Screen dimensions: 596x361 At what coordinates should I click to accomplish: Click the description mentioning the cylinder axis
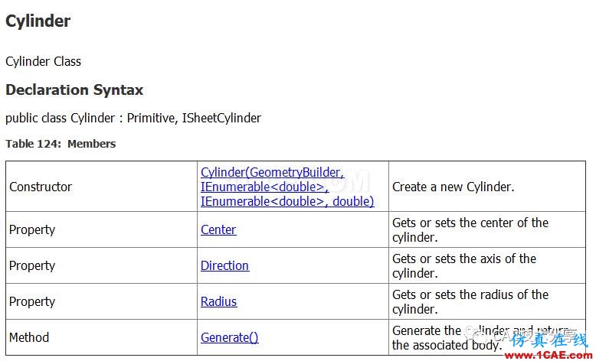point(464,265)
